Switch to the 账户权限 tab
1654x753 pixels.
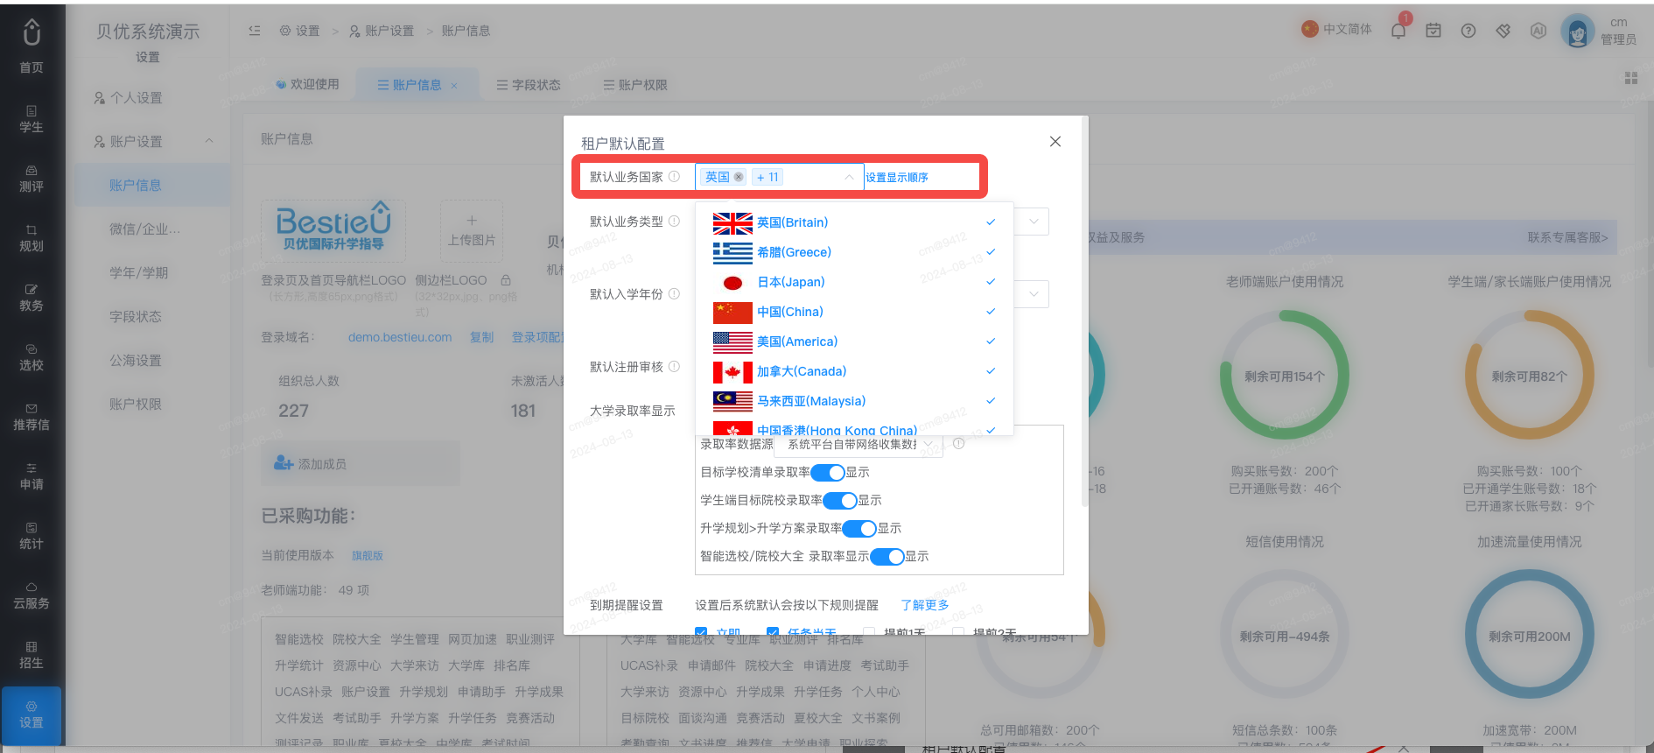[x=635, y=85]
